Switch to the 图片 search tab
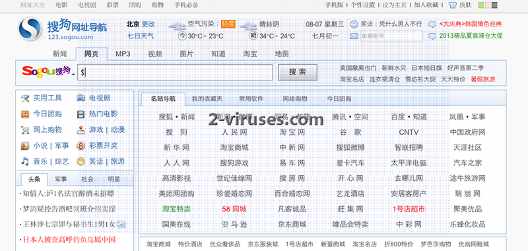The height and width of the screenshot is (251, 528). click(x=187, y=54)
